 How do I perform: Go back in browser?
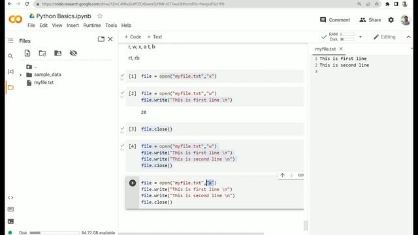(x=10, y=4)
